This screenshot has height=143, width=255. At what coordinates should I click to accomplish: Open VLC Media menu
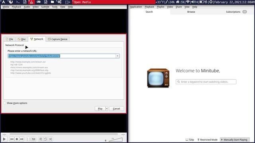[6, 7]
